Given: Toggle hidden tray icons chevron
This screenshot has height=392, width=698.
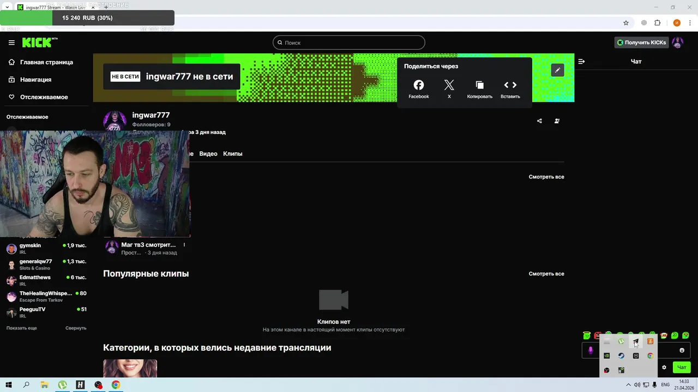Looking at the screenshot, I should pyautogui.click(x=628, y=385).
